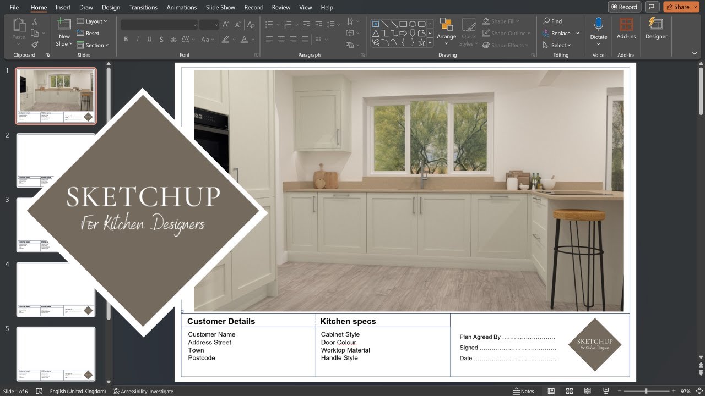
Task: Select the Oval shape in gallery
Action: coord(412,24)
